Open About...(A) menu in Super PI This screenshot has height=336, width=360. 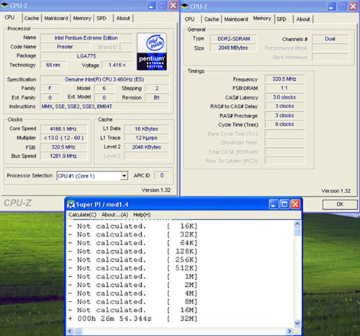[x=114, y=215]
